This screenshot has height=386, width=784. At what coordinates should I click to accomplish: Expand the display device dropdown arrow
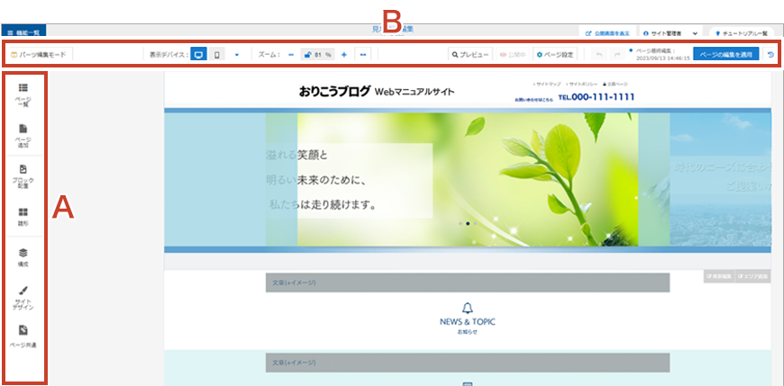236,55
